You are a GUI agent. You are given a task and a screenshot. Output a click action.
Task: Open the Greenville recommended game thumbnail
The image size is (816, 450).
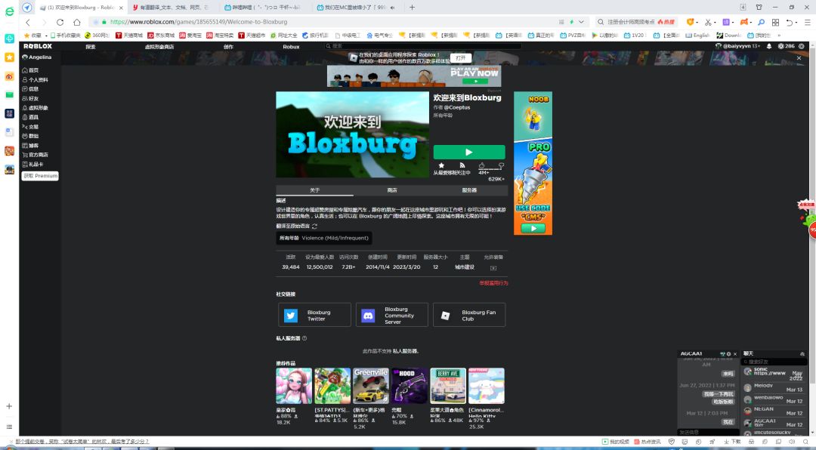(x=371, y=386)
